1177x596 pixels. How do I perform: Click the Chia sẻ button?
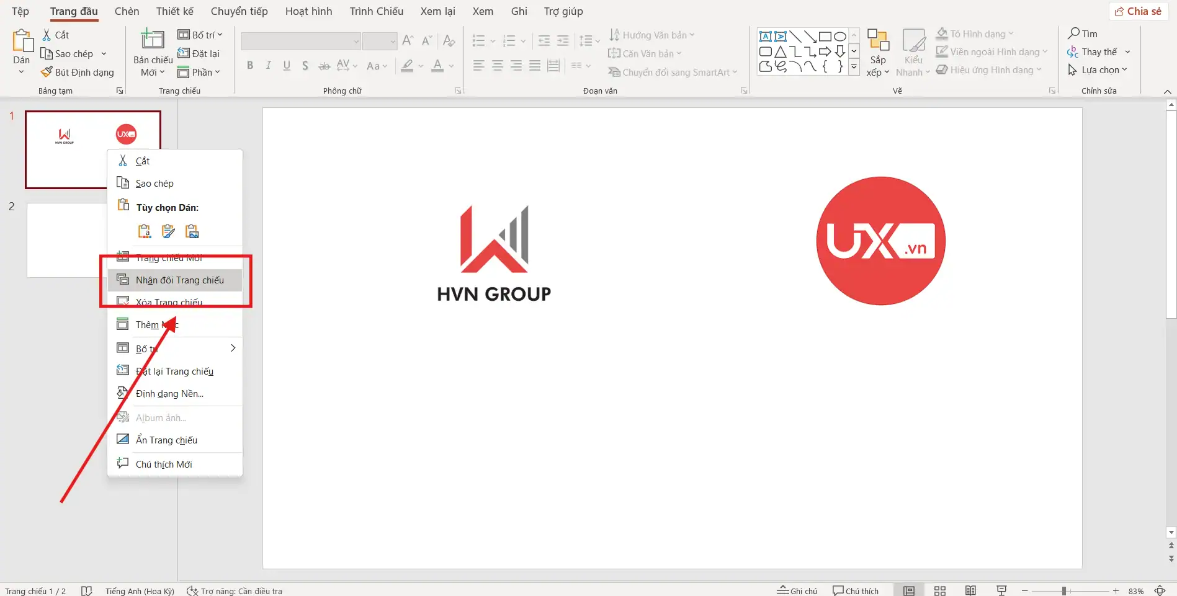pyautogui.click(x=1138, y=11)
